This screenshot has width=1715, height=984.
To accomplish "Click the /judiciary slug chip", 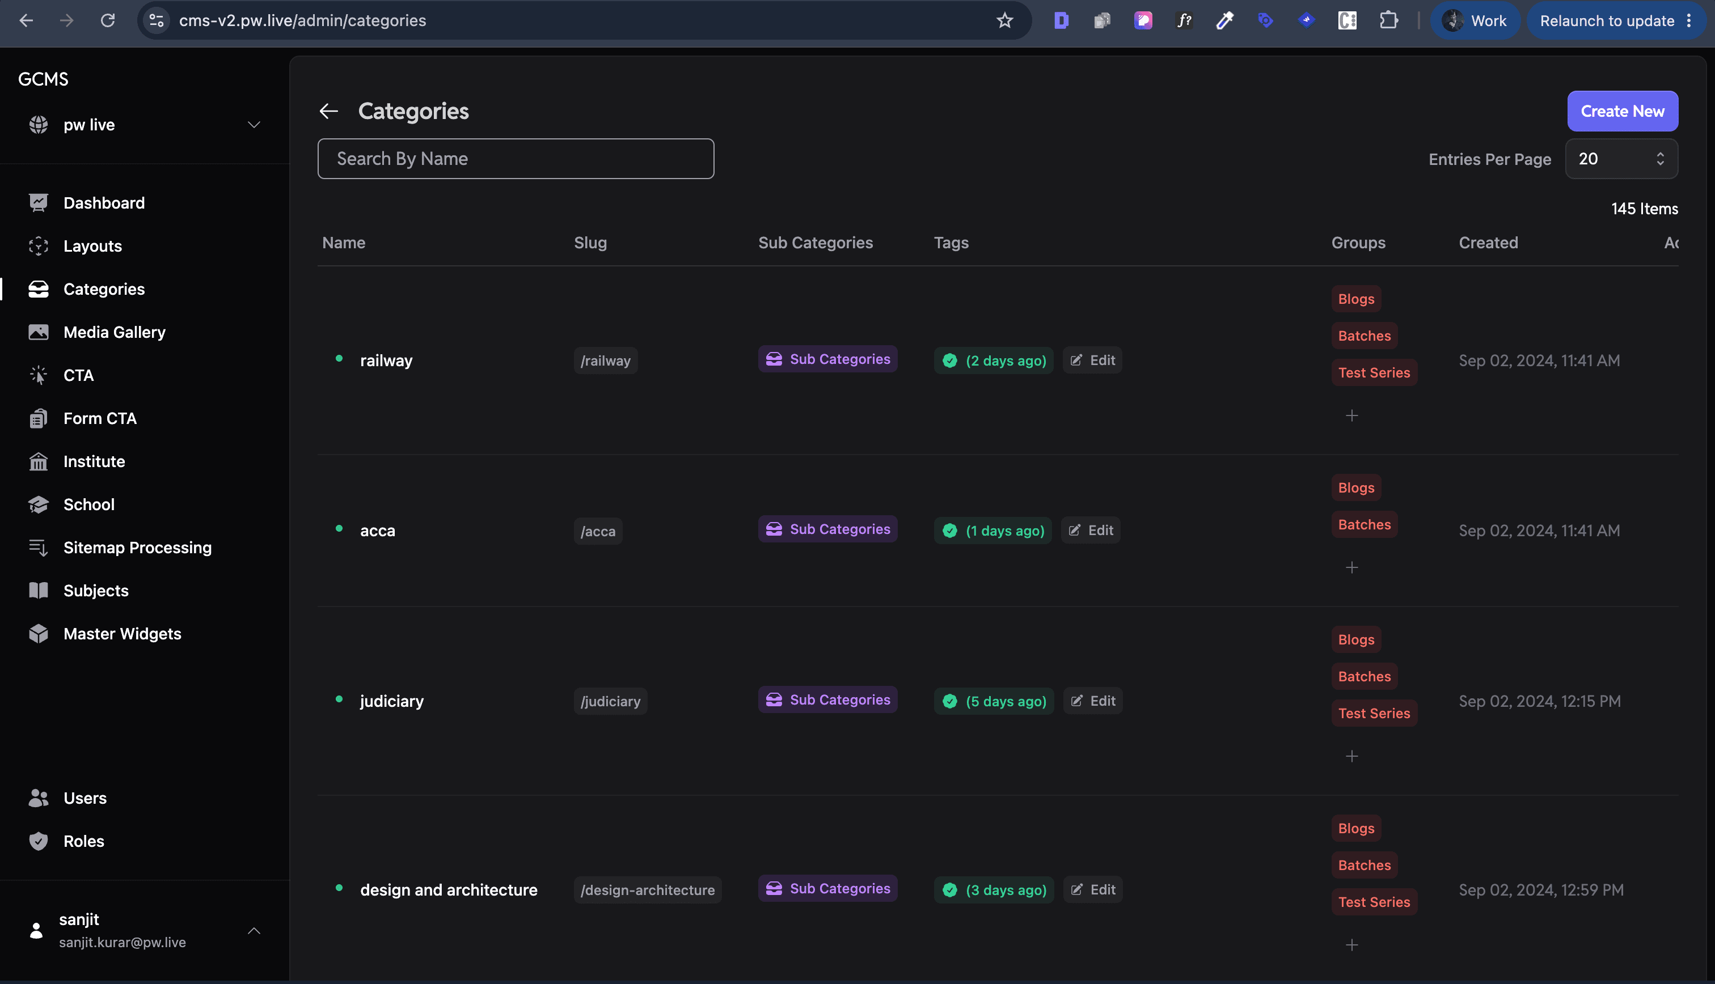I will pos(610,701).
